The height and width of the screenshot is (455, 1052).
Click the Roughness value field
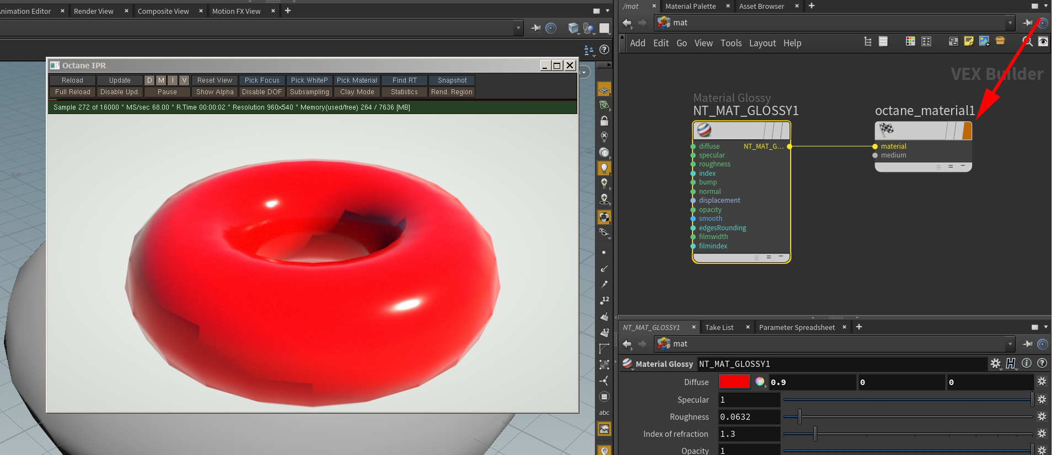click(749, 417)
